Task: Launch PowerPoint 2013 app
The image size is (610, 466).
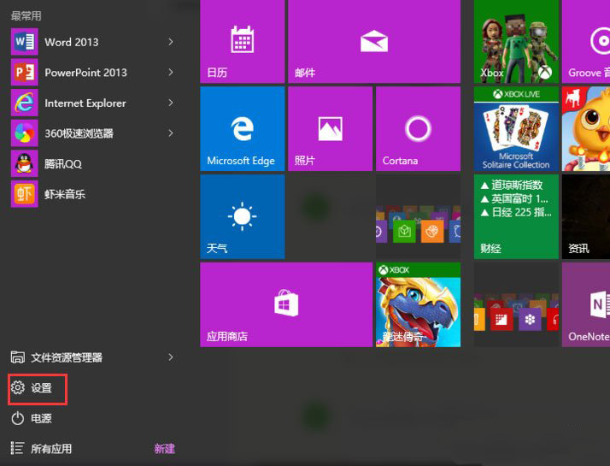Action: tap(85, 73)
